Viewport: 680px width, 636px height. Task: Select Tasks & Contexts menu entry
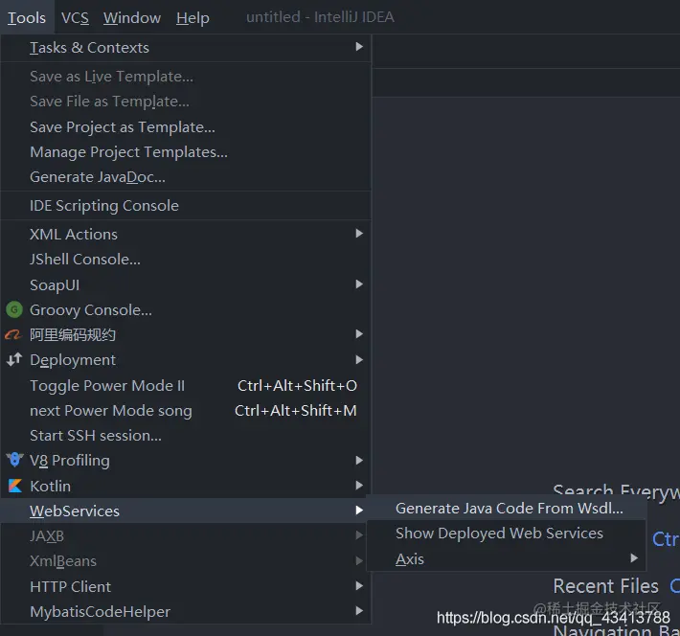click(x=186, y=47)
